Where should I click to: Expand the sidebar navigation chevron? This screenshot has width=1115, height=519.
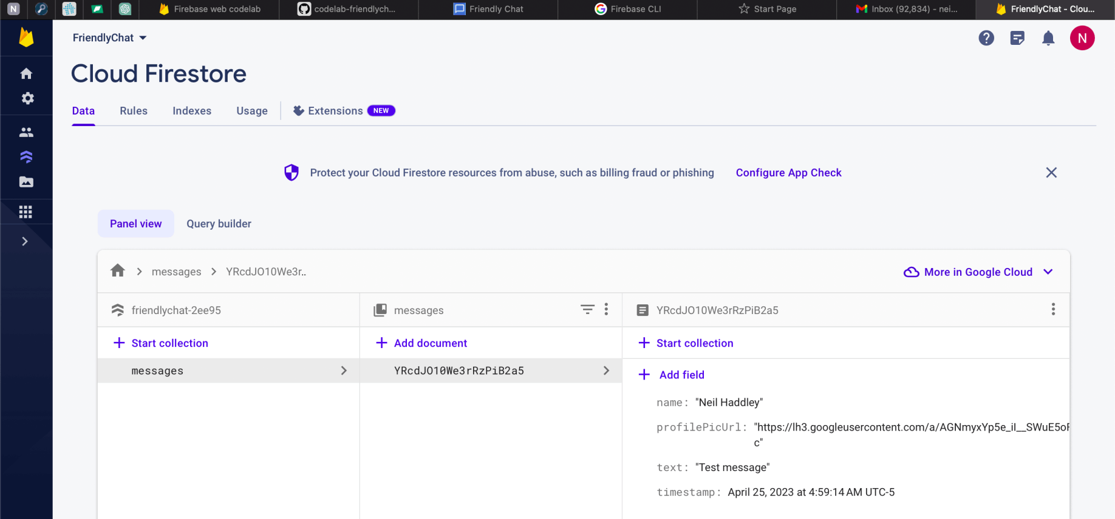(x=25, y=241)
